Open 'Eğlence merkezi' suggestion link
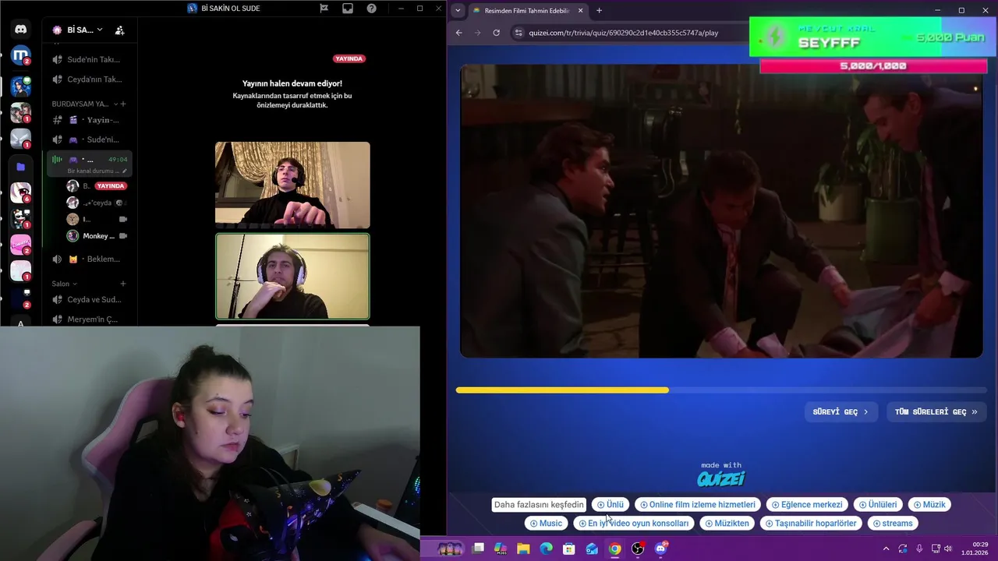 tap(807, 505)
